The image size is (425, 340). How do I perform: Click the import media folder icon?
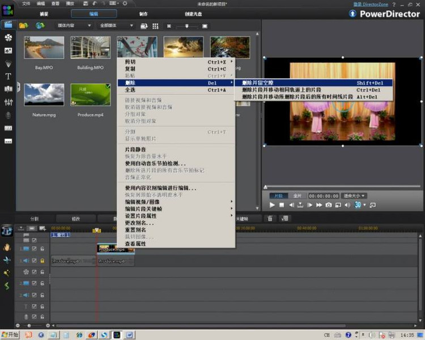(x=24, y=25)
